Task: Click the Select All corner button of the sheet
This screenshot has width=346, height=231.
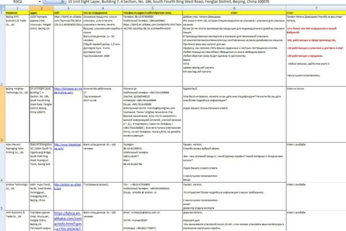Action: click(2, 8)
